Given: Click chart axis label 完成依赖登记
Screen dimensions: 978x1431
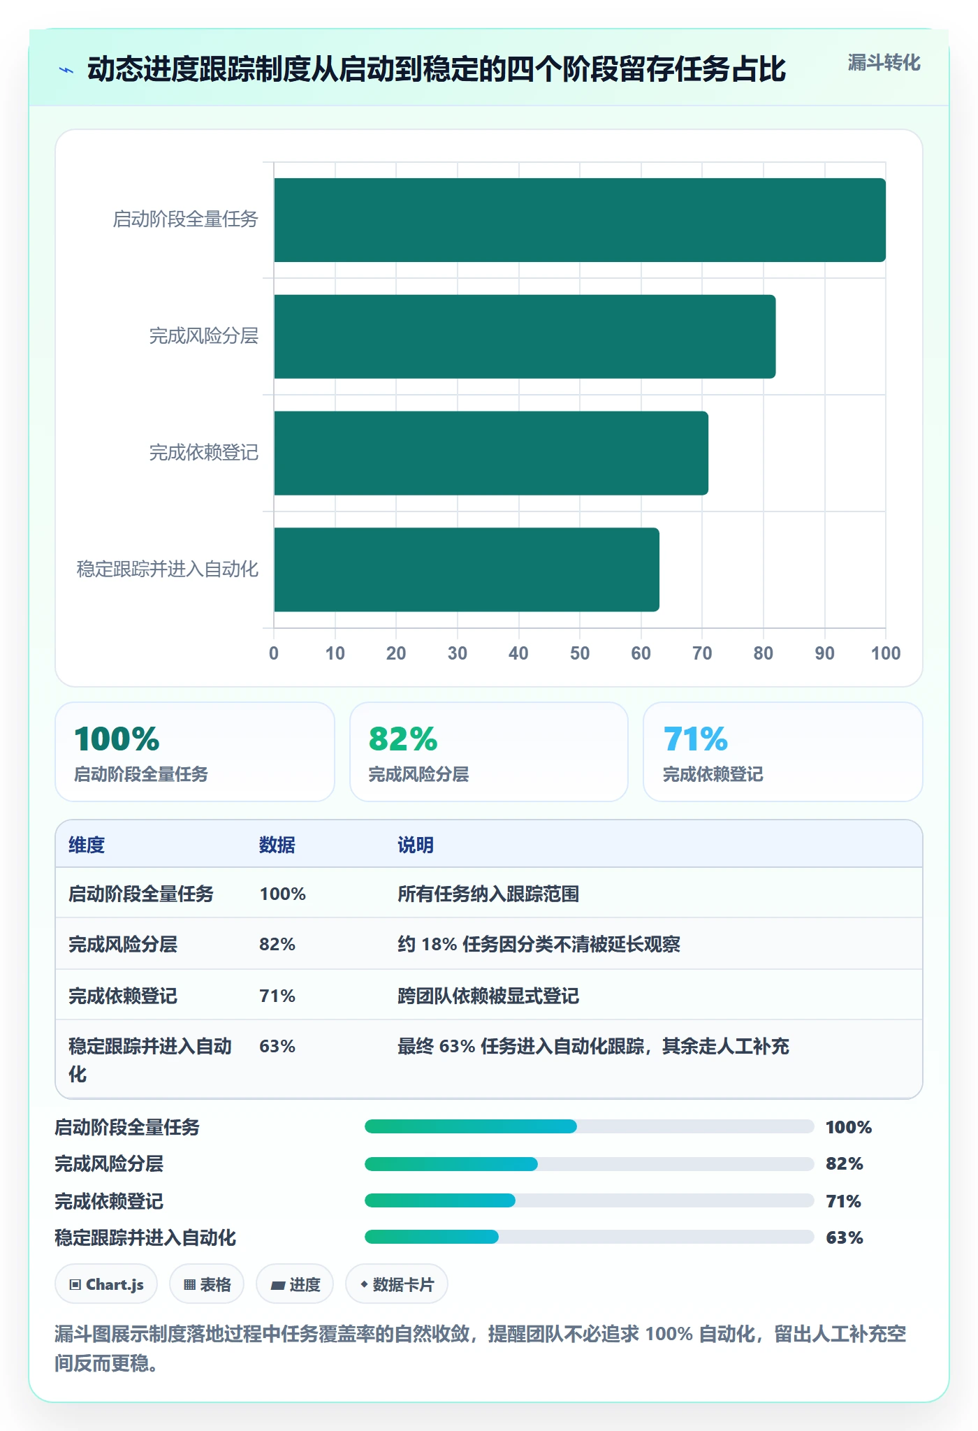Looking at the screenshot, I should [204, 453].
